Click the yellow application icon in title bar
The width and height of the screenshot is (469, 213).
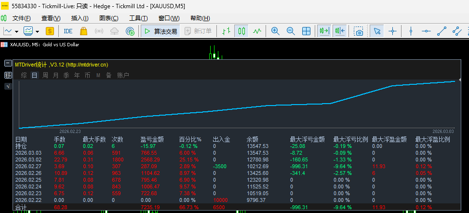[x=5, y=5]
